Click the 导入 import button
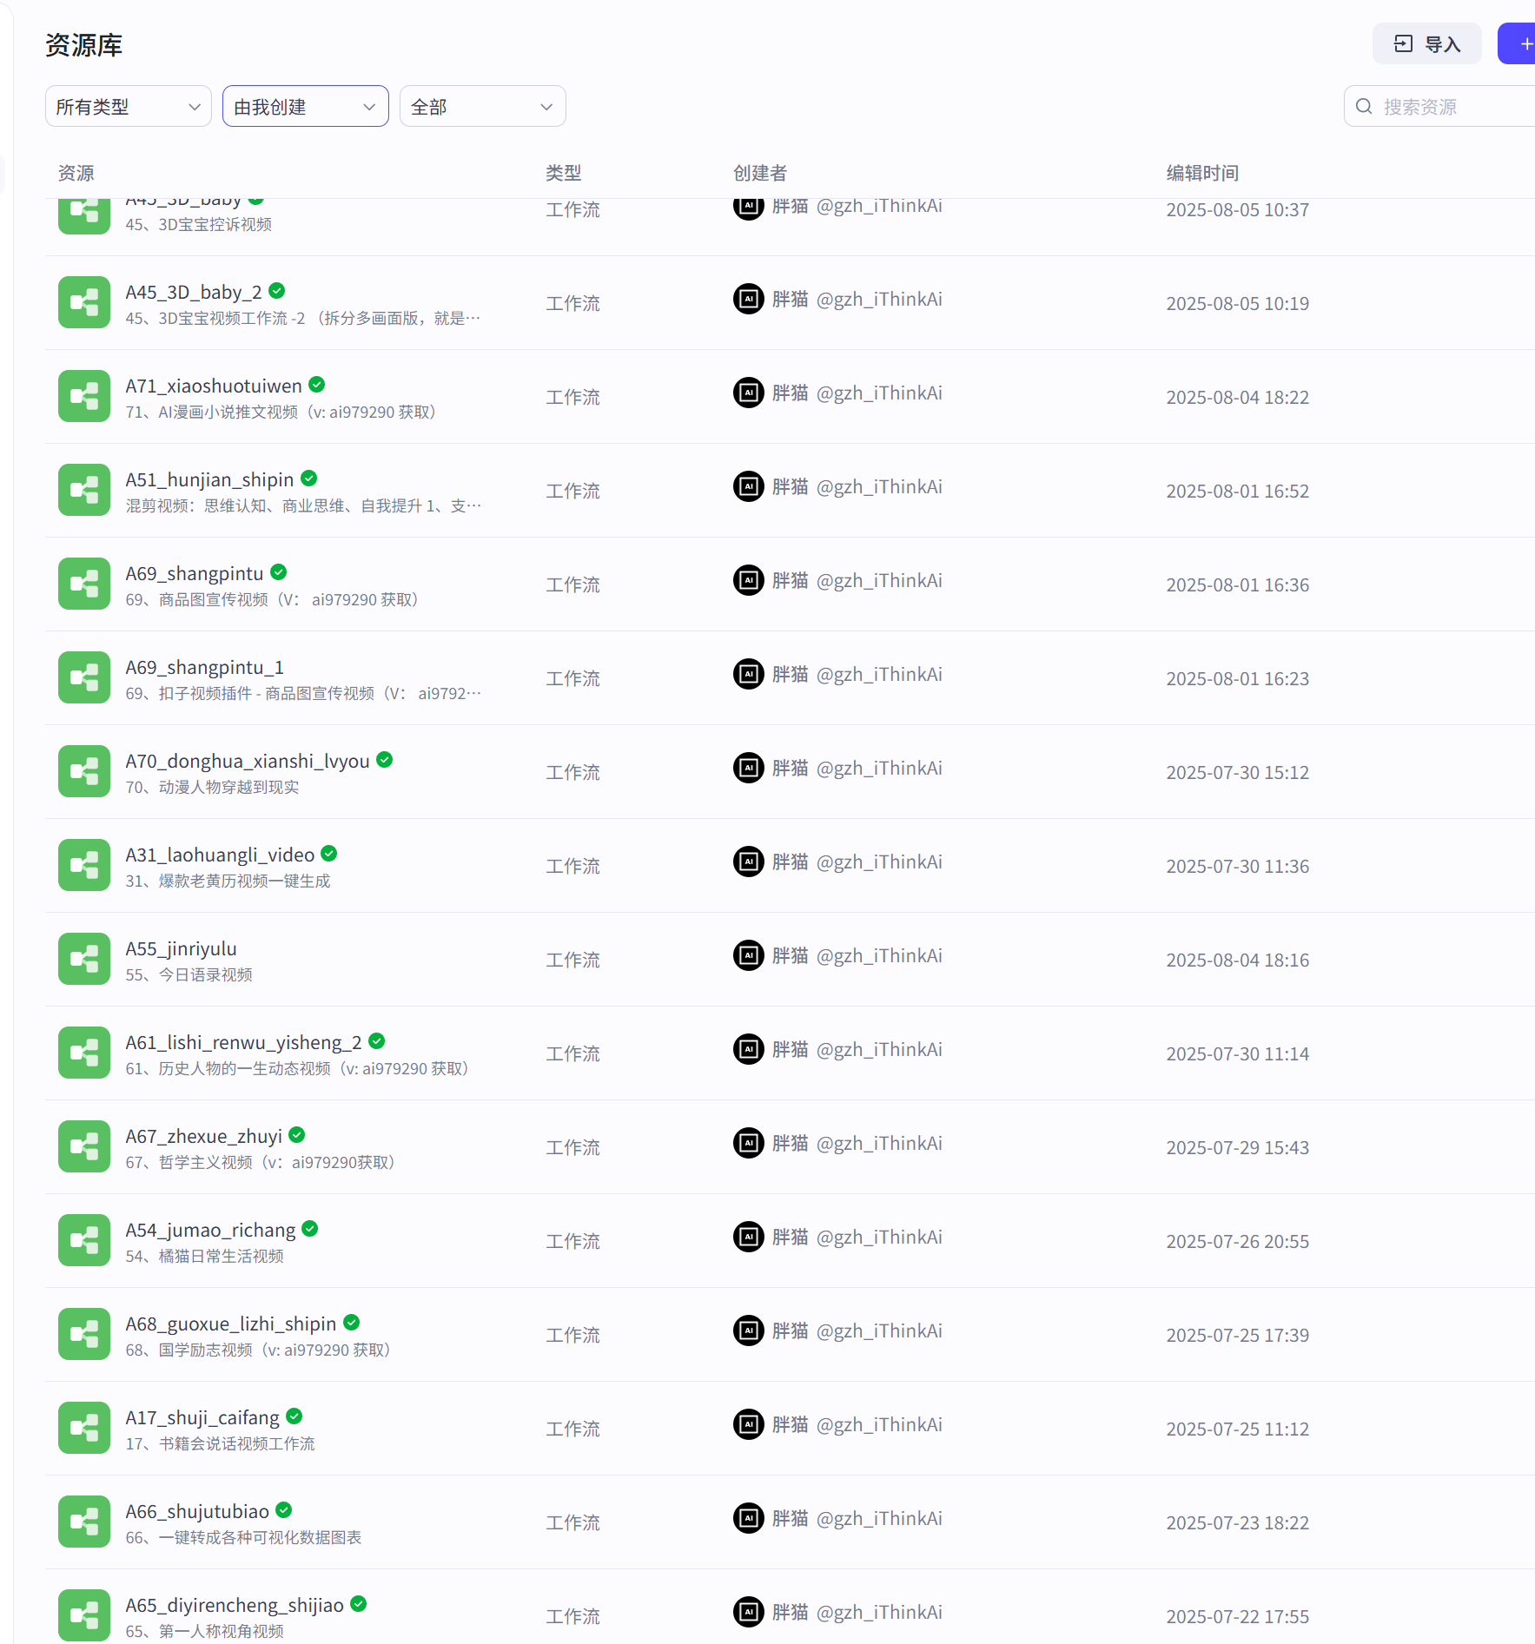 pos(1426,43)
